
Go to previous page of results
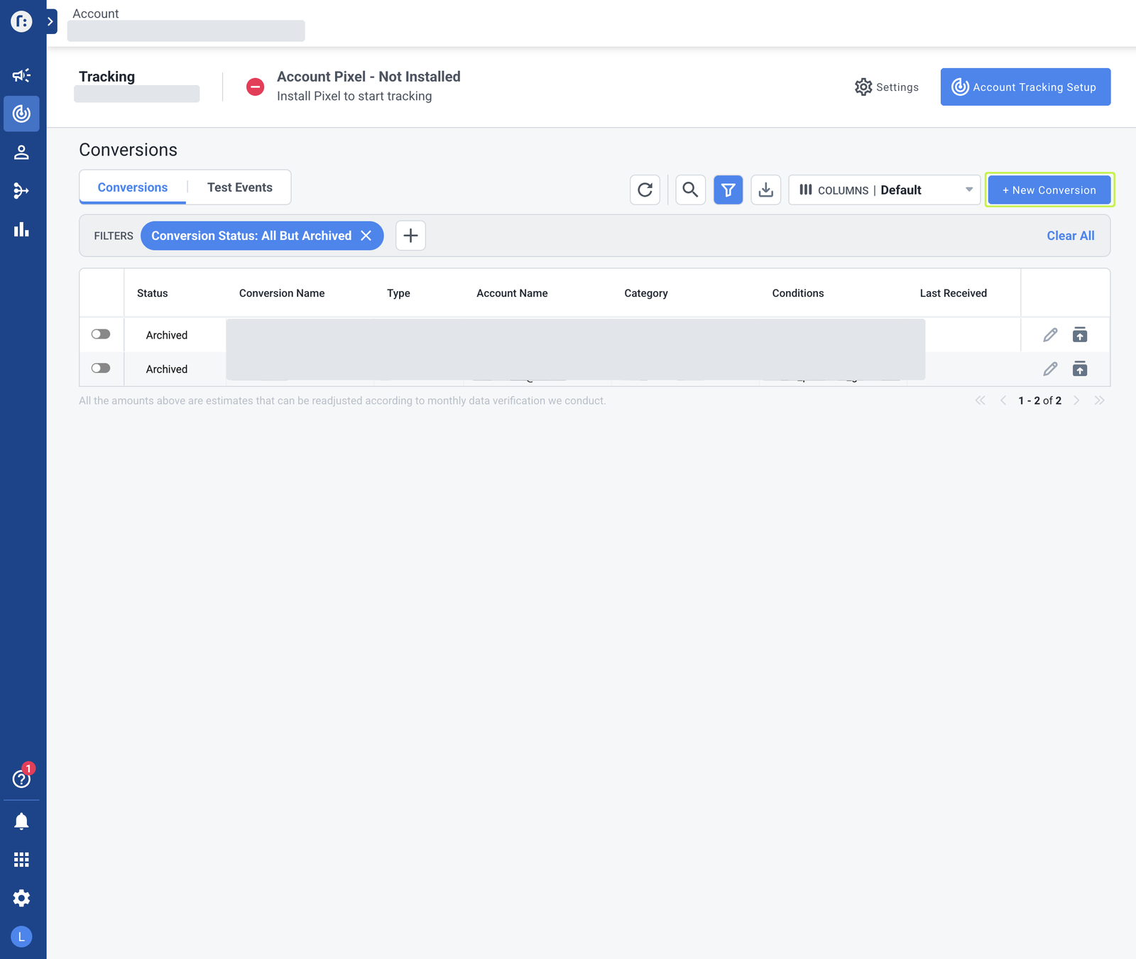coord(1003,400)
